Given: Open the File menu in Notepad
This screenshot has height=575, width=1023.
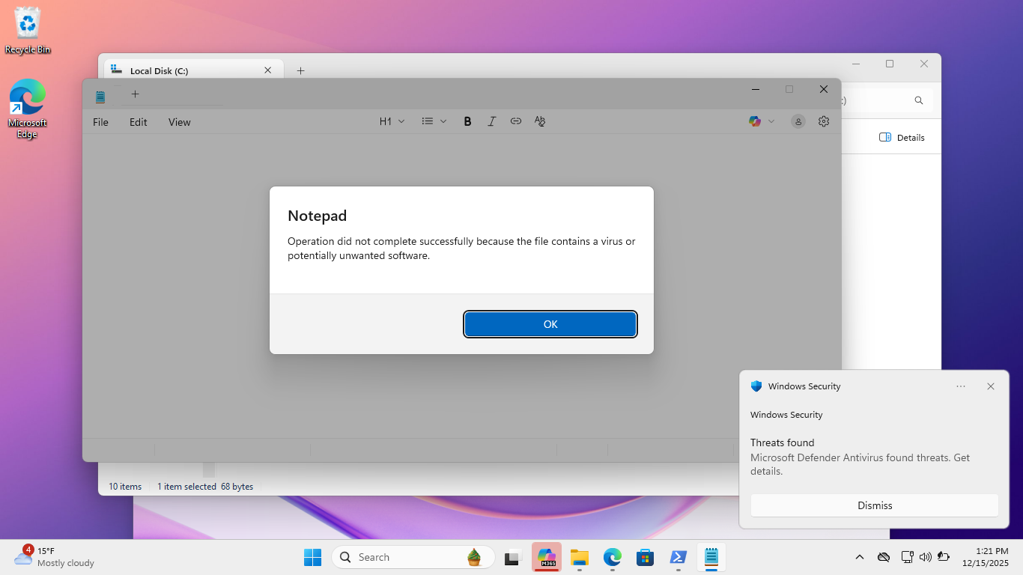Looking at the screenshot, I should 100,122.
